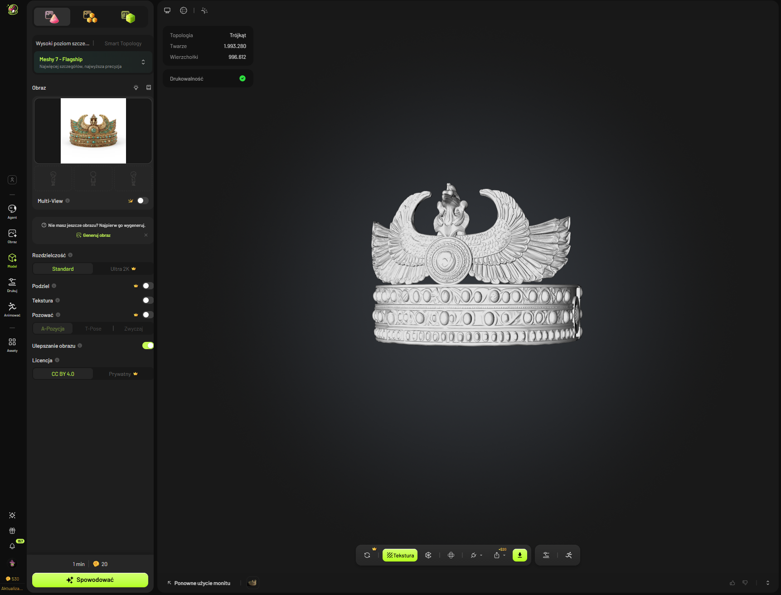The image size is (781, 595).
Task: Open the Agent sidebar icon
Action: (x=12, y=211)
